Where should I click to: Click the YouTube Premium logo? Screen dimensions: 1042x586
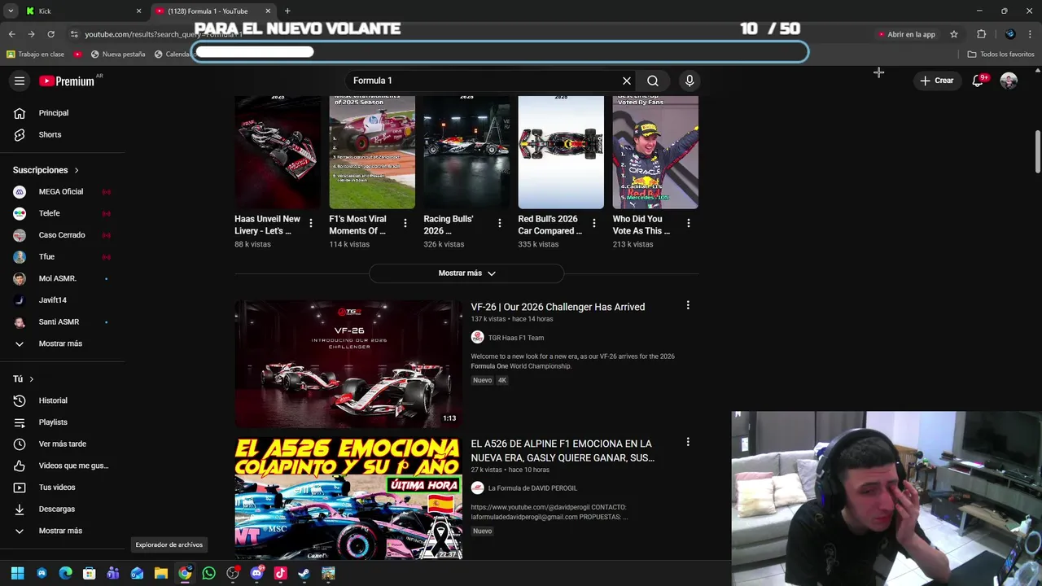point(67,81)
